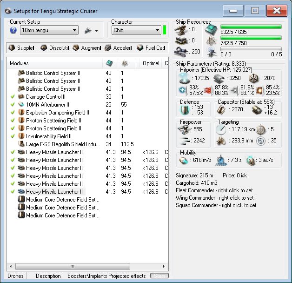Click the align time icon 7.3 s
Screen dimensions: 292x283
(x=221, y=160)
